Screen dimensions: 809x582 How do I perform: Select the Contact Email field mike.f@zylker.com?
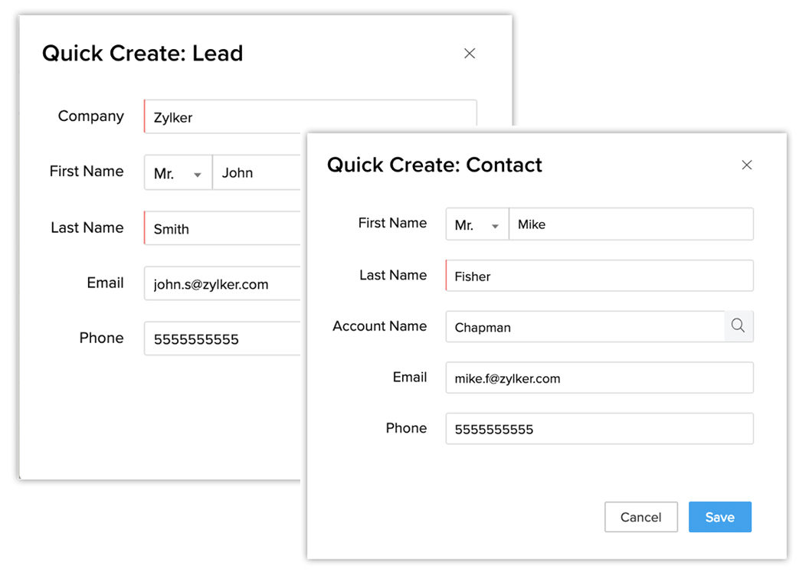599,378
